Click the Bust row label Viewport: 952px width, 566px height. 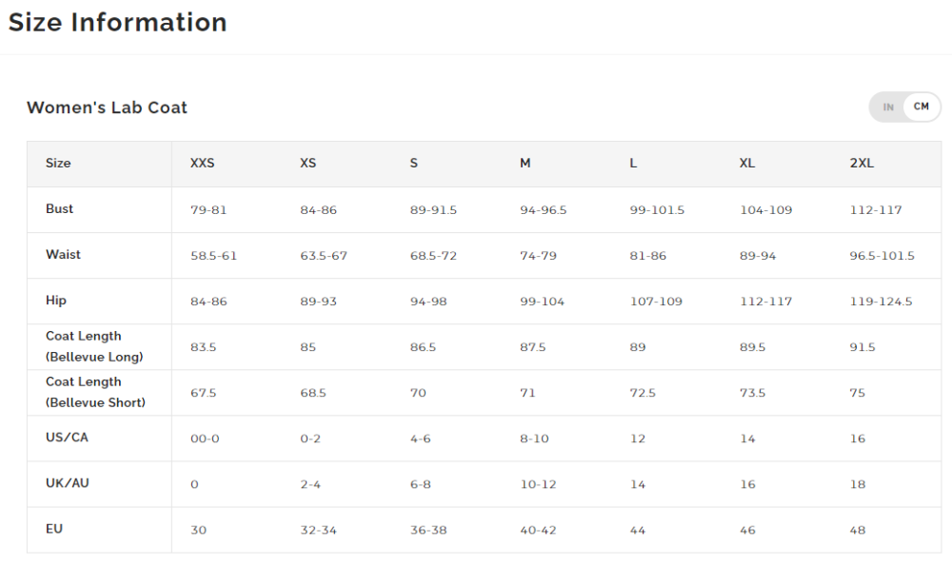[x=59, y=209]
